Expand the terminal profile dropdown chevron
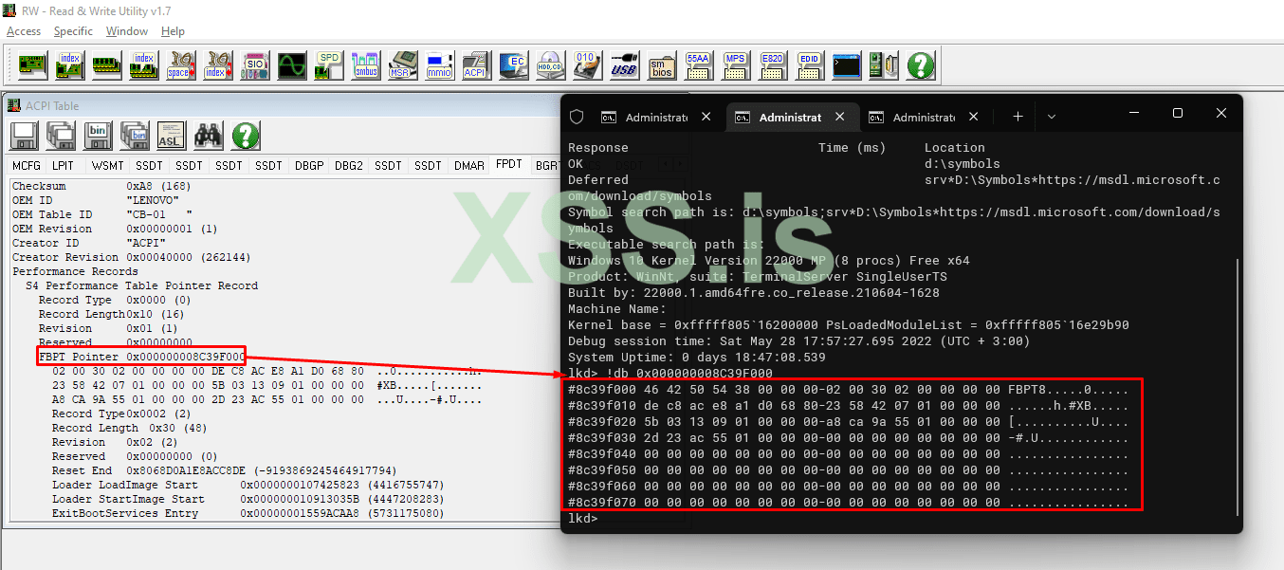The width and height of the screenshot is (1284, 570). coord(1051,116)
